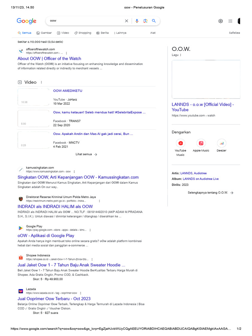Open the Google apps grid
The width and height of the screenshot is (252, 336).
click(x=230, y=21)
